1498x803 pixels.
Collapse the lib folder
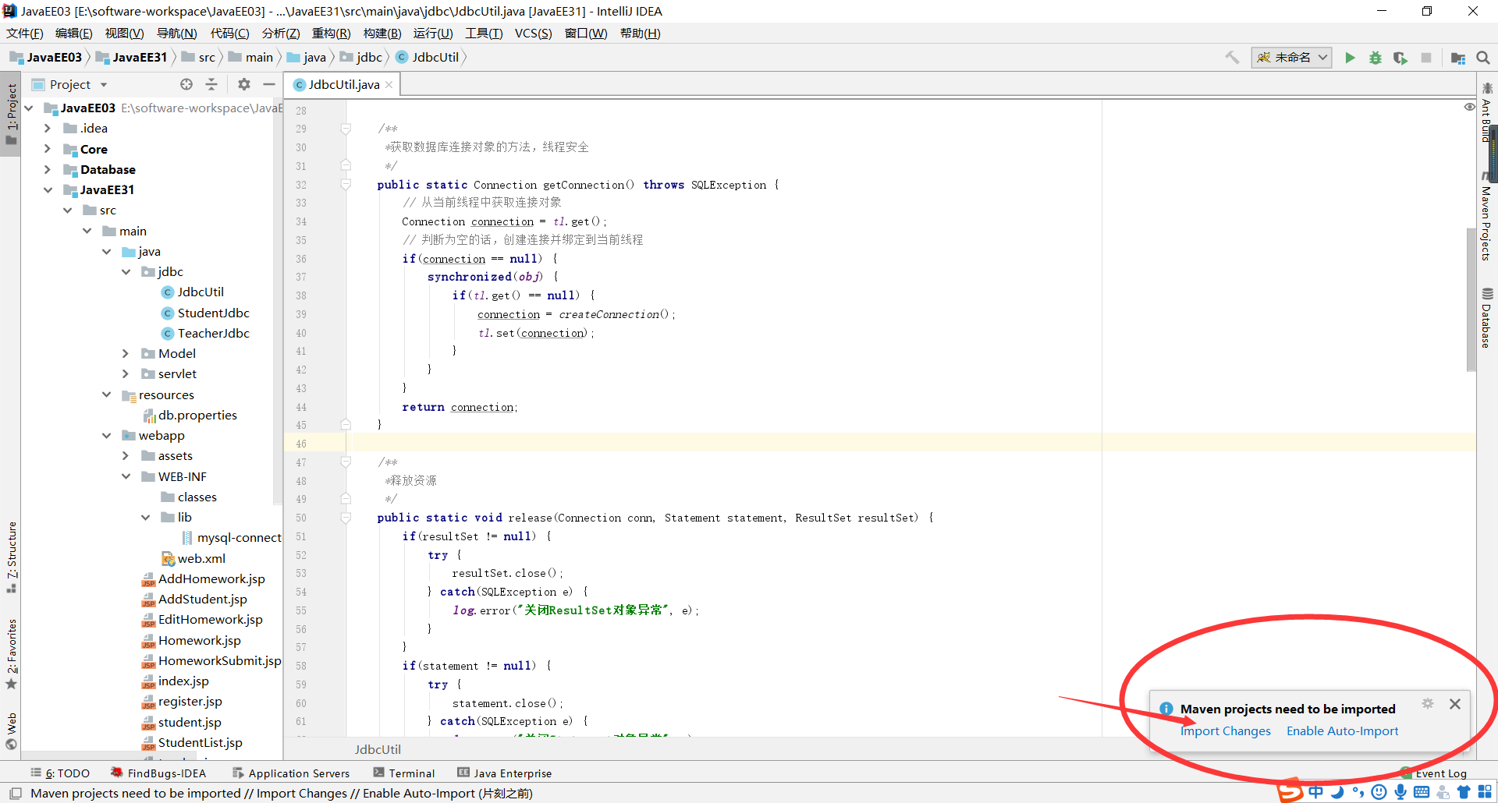[x=146, y=518]
